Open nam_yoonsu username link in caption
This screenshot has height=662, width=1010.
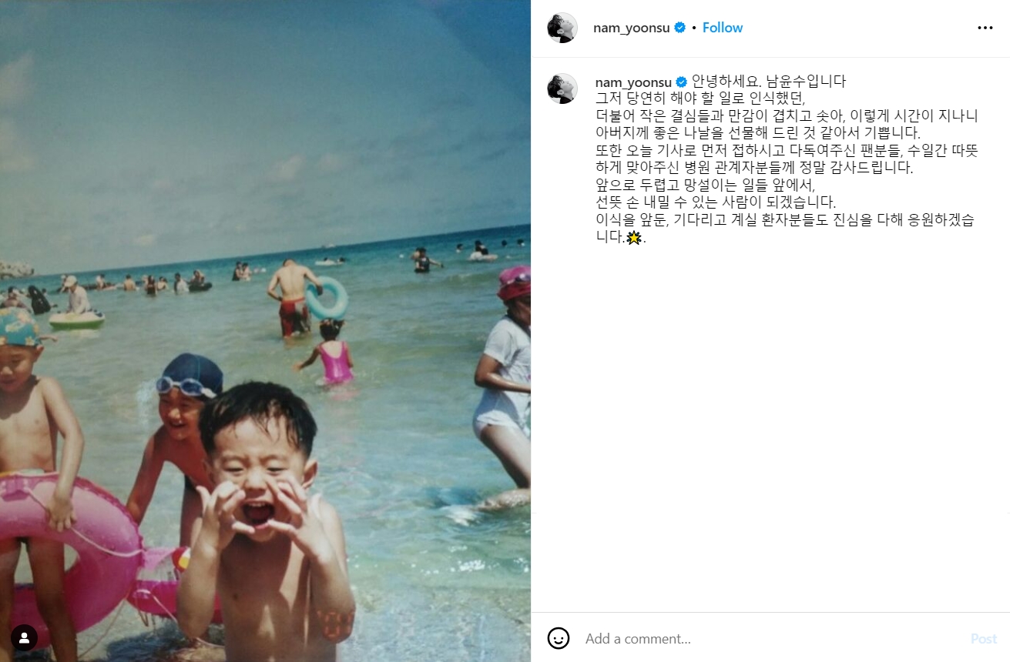pos(633,82)
